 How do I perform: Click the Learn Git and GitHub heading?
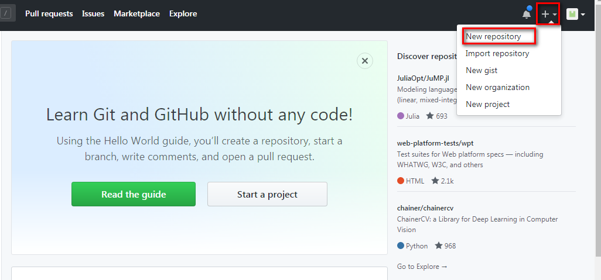pos(199,115)
